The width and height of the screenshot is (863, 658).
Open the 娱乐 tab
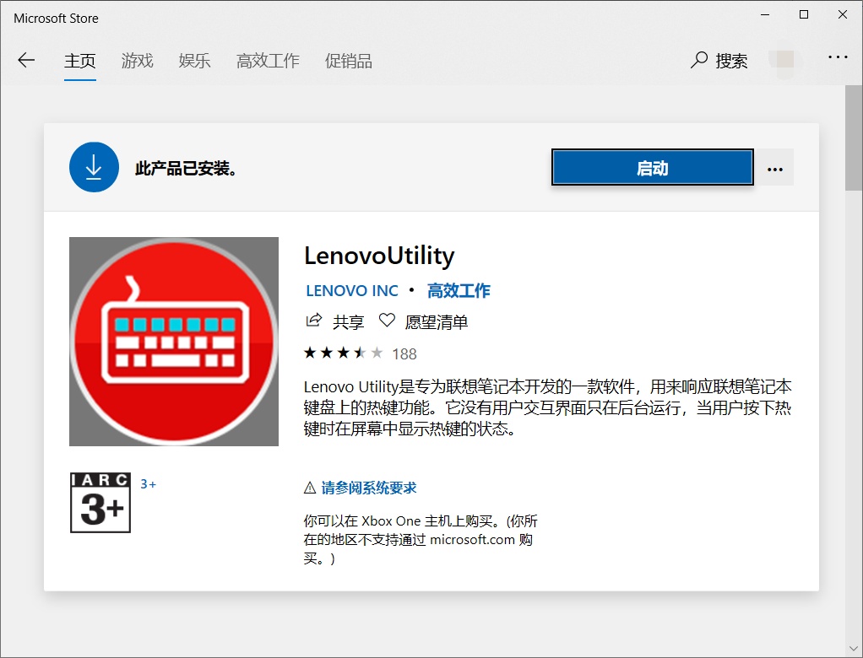(x=194, y=61)
